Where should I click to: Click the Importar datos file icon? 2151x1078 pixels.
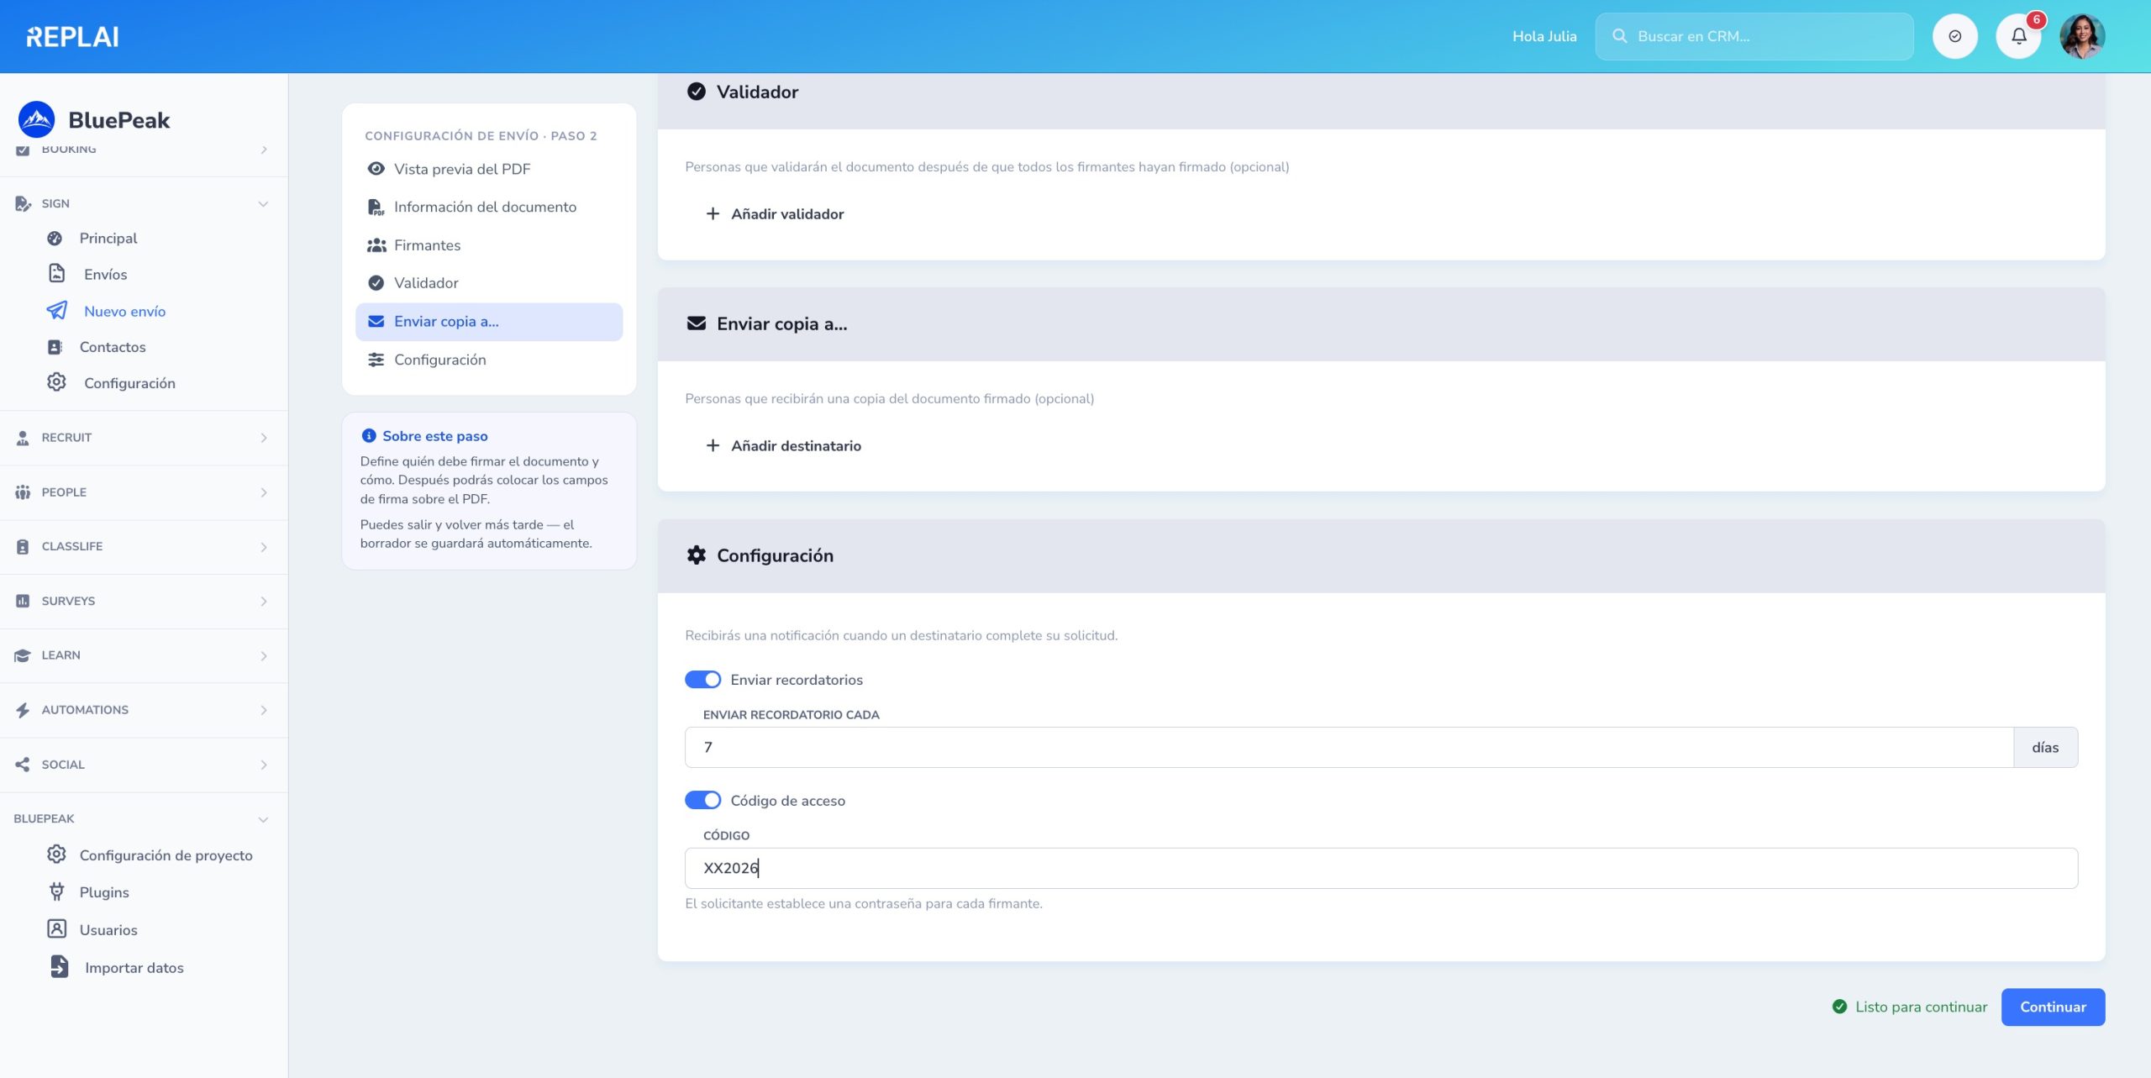coord(59,966)
